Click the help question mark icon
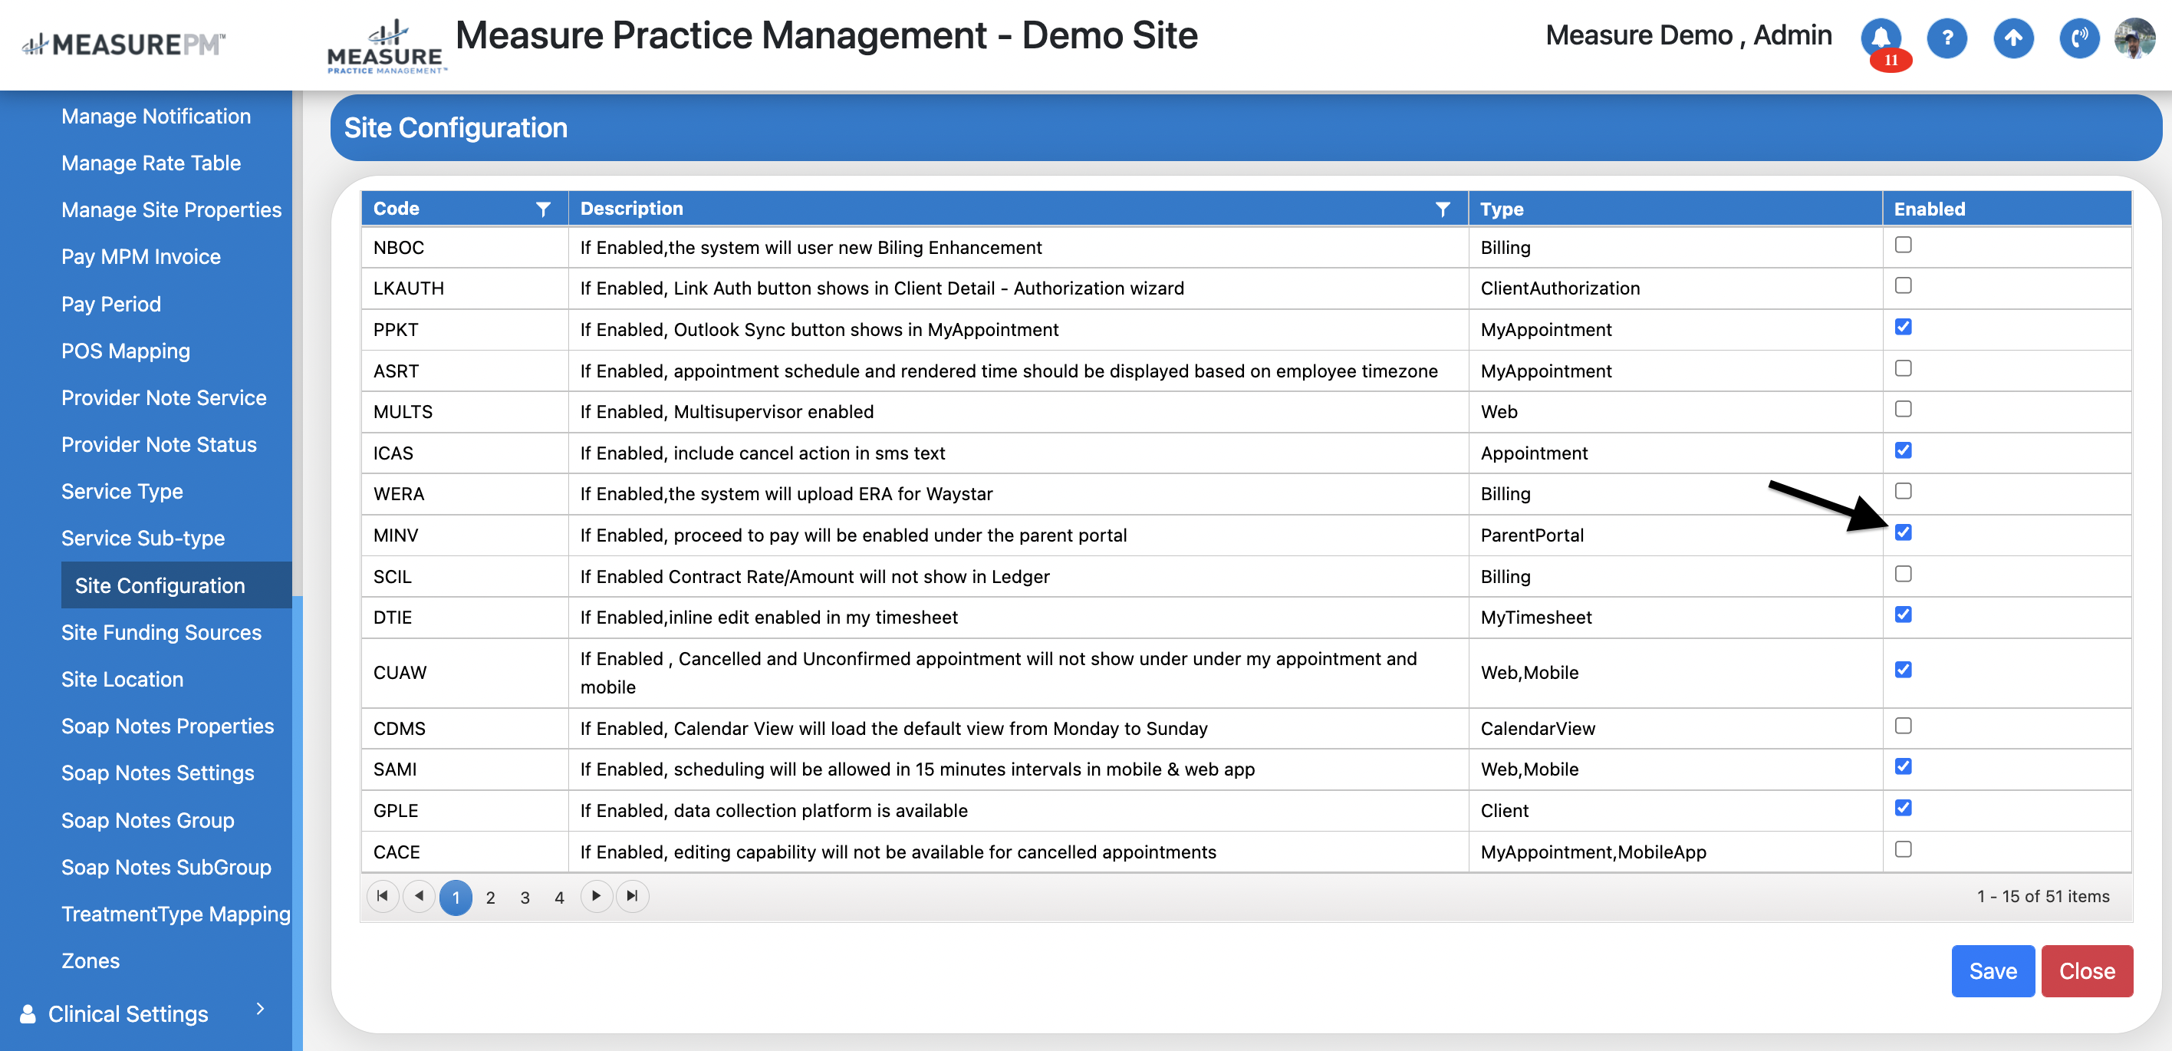Screen dimensions: 2172x1051 click(1947, 38)
